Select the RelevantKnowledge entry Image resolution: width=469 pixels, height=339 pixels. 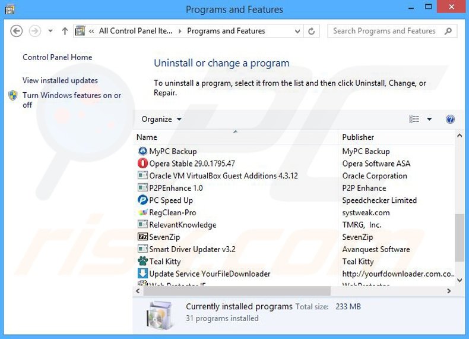[182, 225]
